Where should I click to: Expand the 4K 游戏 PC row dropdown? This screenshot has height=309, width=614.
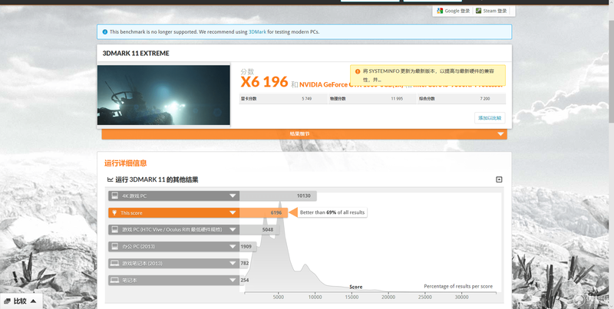point(233,196)
